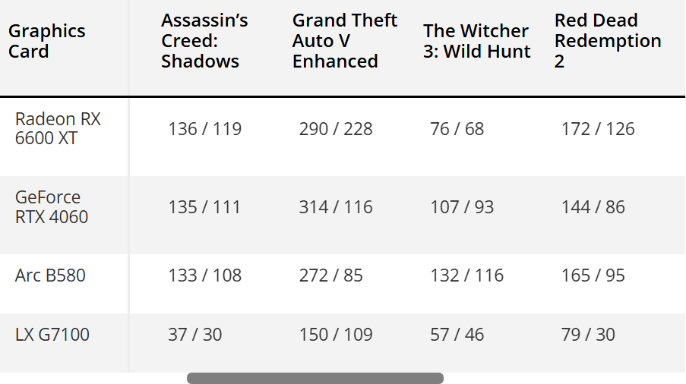This screenshot has height=384, width=686.
Task: Select the 290 / 228 cell
Action: [336, 129]
